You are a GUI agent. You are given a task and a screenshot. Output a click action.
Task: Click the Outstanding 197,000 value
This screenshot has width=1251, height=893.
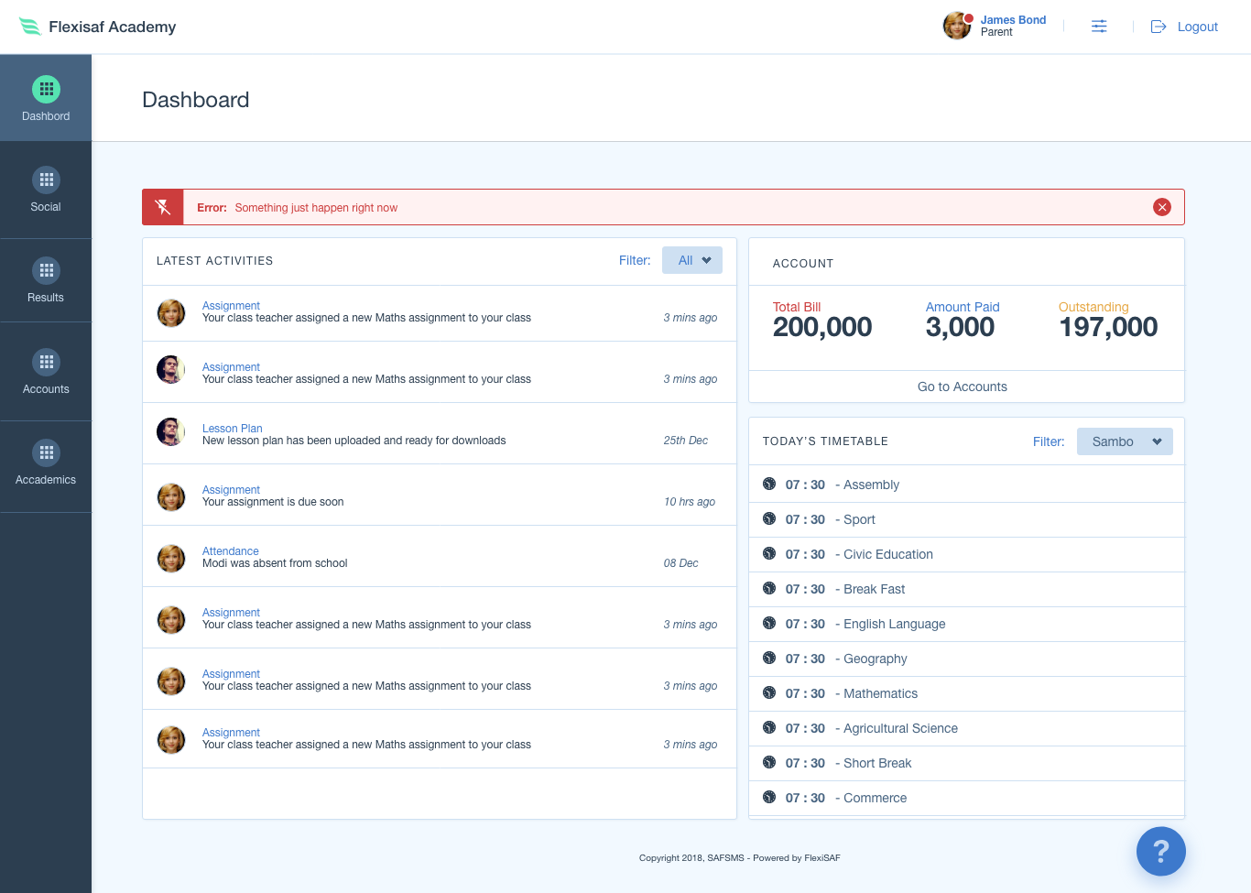(x=1108, y=327)
